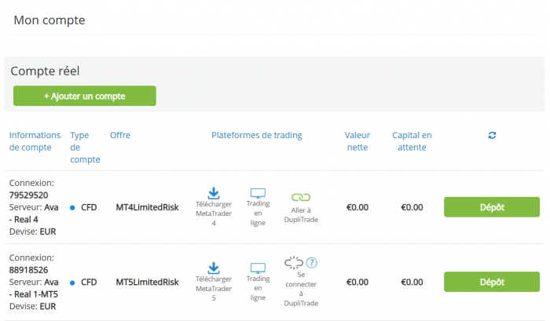The height and width of the screenshot is (321, 550).
Task: Open online trading for MT5LimitedRisk account
Action: point(258,268)
